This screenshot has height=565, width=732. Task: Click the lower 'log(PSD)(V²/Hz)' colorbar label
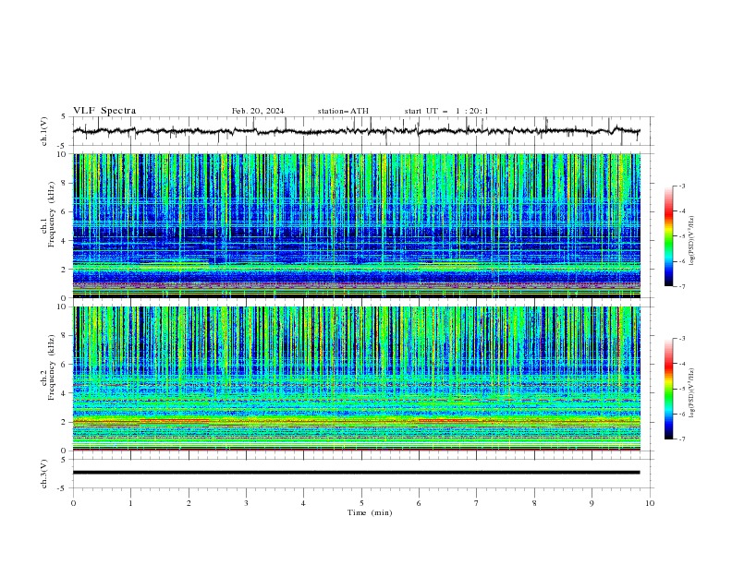[691, 391]
